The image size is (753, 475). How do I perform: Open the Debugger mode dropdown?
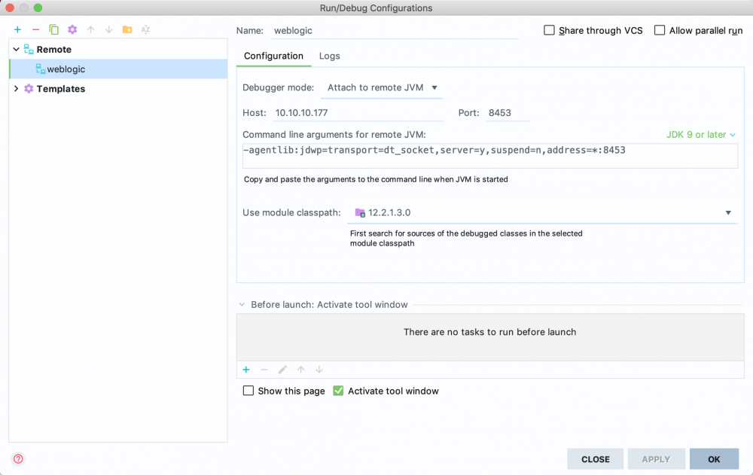382,87
